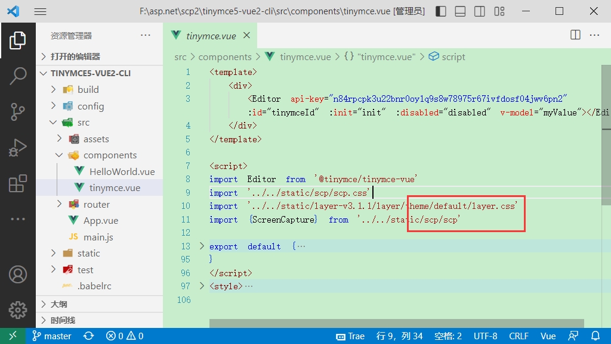Open the hamburger application menu
The image size is (611, 344).
tap(41, 11)
